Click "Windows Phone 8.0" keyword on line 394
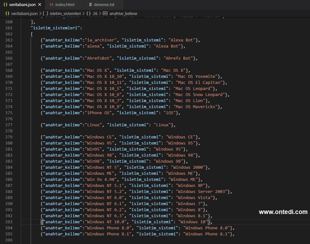Image resolution: width=310 pixels, height=244 pixels. (x=108, y=228)
